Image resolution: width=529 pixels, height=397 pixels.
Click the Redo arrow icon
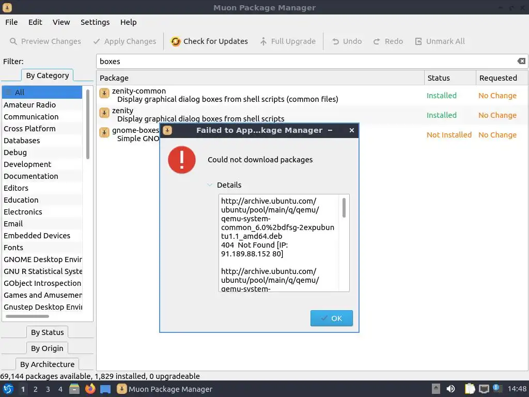[377, 41]
